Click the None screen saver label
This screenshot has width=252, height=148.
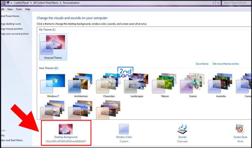tap(240, 141)
